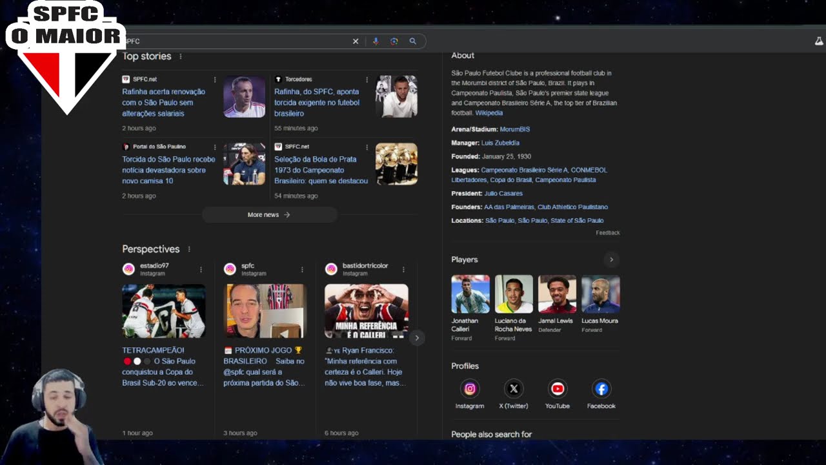Click the Players heading
The width and height of the screenshot is (826, 465).
465,260
